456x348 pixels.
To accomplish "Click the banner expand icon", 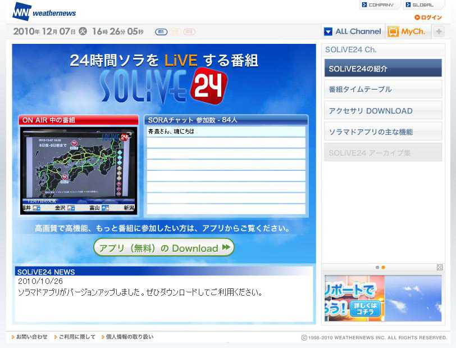I will pos(440,268).
